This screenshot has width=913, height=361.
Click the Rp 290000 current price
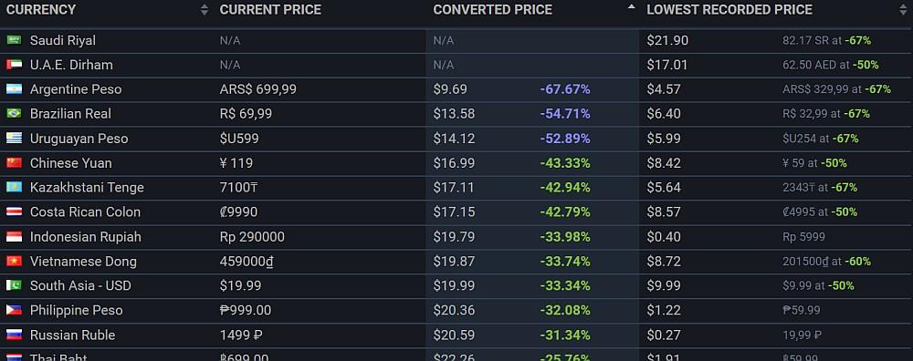tap(252, 237)
